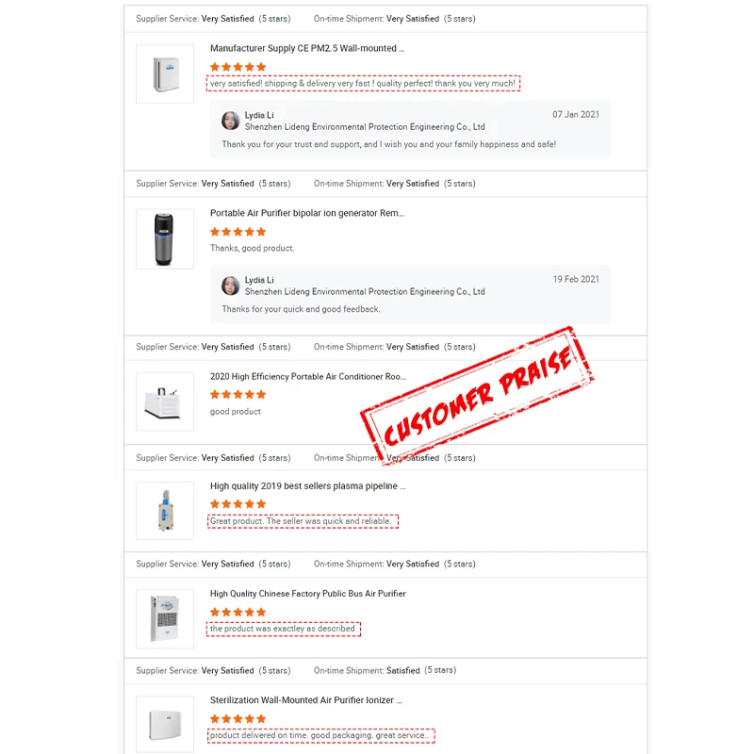Click star rating under the PM2.5 wall-mounted product
Viewport: 754px width, 754px height.
pos(238,67)
